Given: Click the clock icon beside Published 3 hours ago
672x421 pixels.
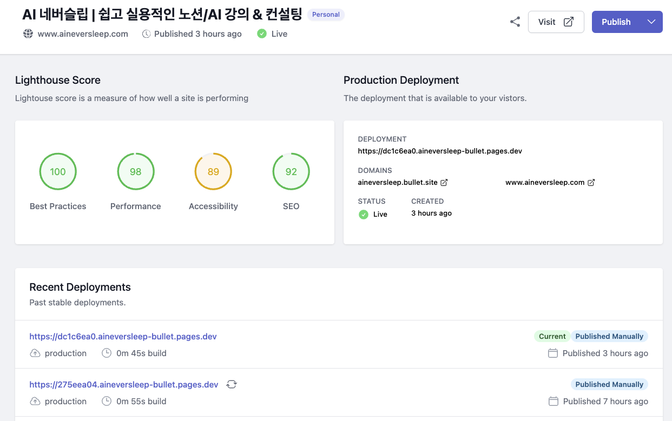Looking at the screenshot, I should pyautogui.click(x=146, y=34).
